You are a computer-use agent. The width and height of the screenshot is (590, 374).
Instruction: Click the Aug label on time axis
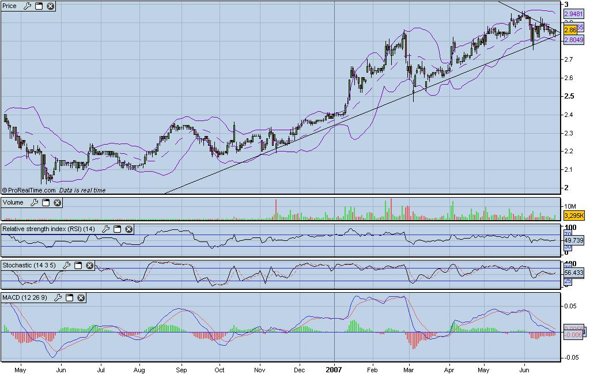click(x=139, y=370)
